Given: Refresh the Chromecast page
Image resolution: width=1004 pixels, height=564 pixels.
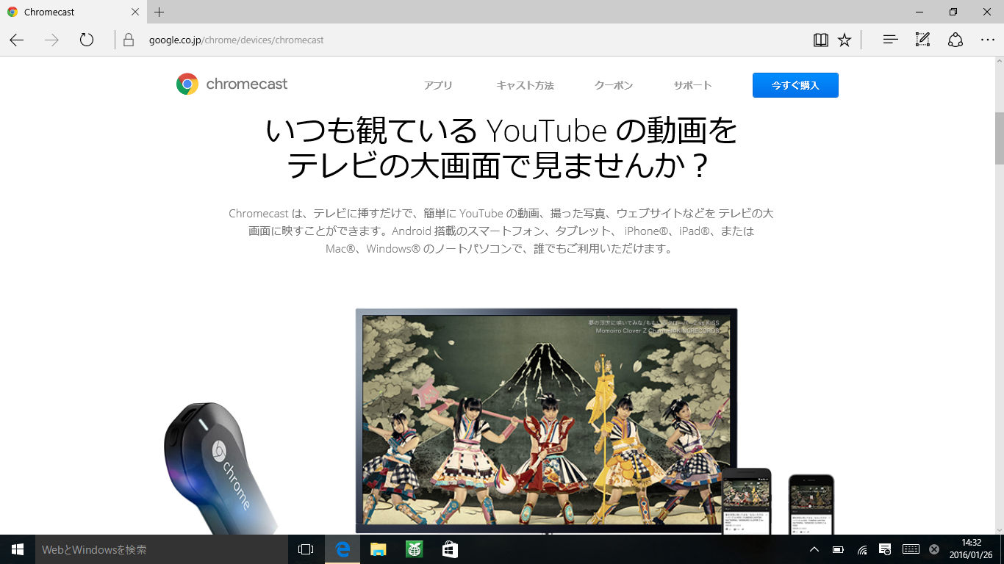Looking at the screenshot, I should 87,40.
